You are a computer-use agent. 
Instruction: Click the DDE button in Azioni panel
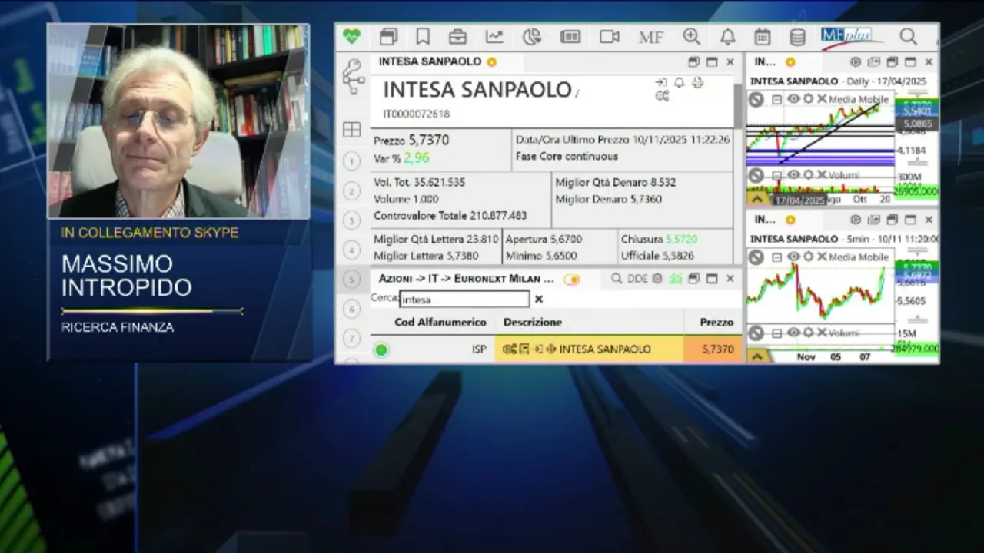pos(637,279)
